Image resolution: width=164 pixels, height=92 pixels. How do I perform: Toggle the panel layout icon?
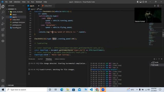coord(141,2)
